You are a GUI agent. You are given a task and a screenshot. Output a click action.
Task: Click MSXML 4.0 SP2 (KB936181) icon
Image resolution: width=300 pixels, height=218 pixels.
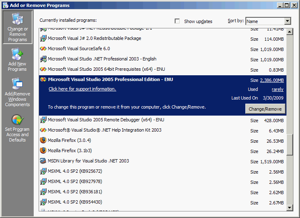click(x=43, y=192)
